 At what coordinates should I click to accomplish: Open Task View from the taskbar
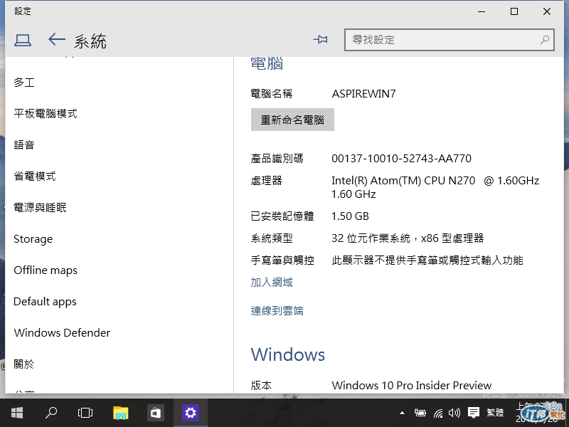click(85, 413)
